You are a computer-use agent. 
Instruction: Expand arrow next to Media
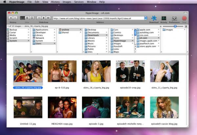[29, 35]
